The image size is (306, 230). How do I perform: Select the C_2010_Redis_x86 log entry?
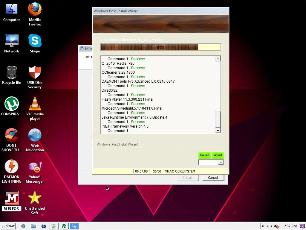tap(118, 63)
